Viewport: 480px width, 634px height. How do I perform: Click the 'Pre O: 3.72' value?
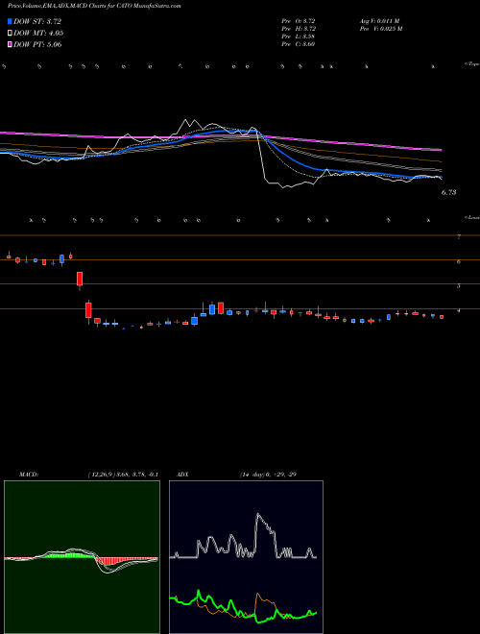[x=299, y=21]
